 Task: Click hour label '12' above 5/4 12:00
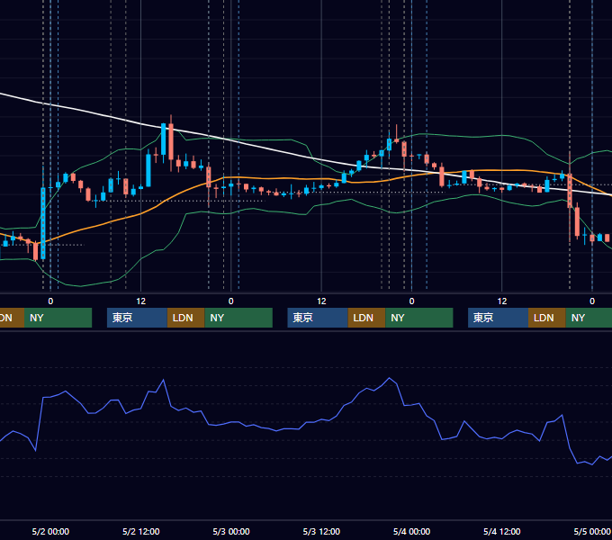click(502, 301)
